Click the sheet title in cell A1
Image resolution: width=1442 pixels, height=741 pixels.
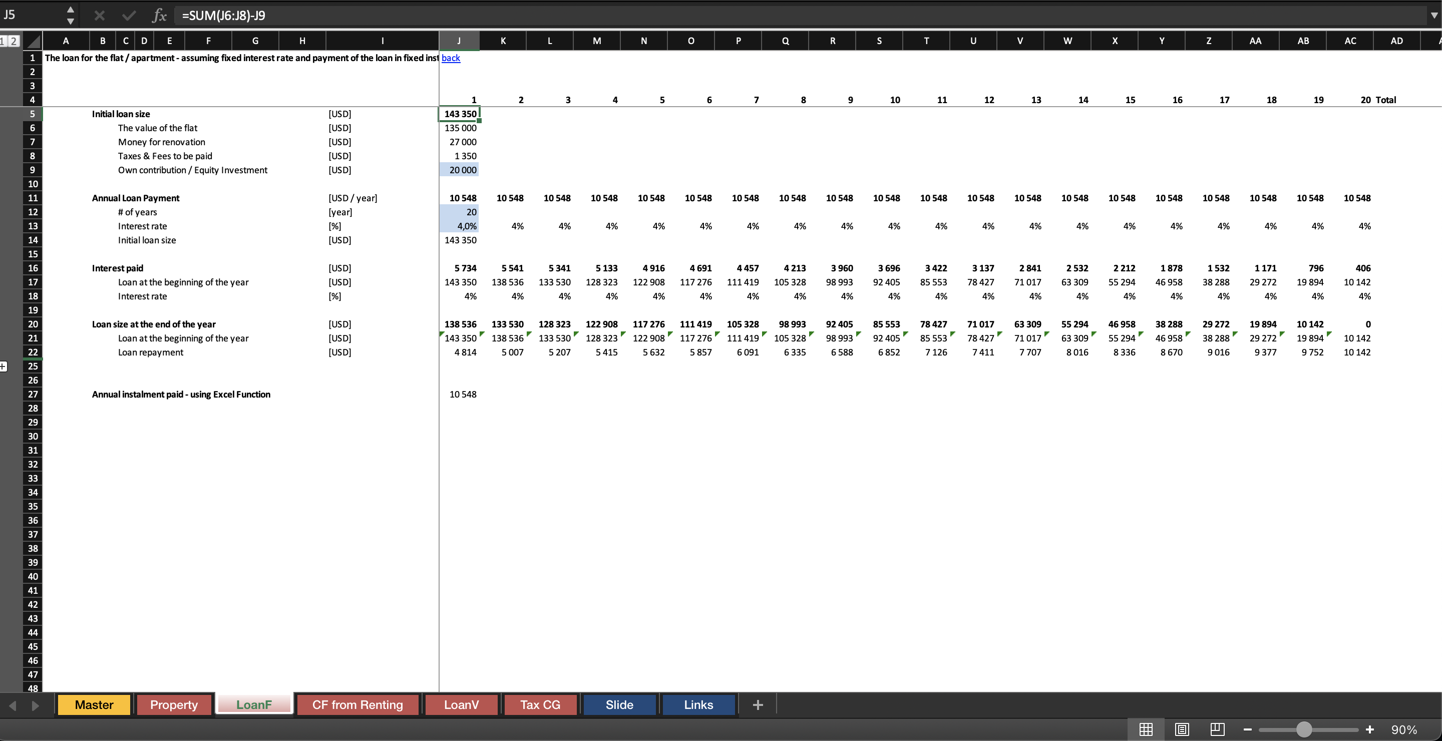coord(241,58)
